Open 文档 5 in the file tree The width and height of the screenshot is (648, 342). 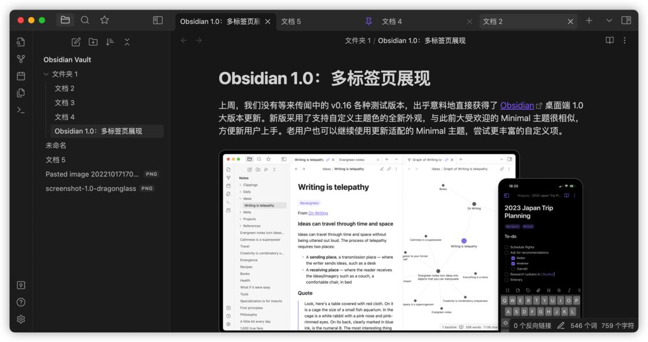click(56, 160)
